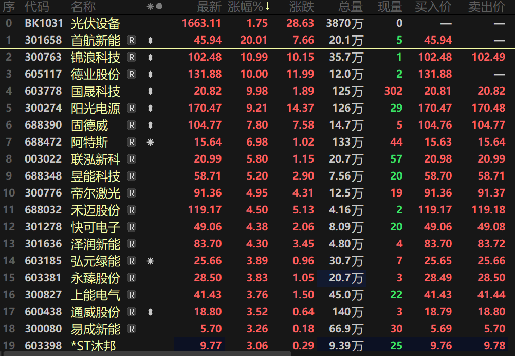
Task: Click the R badge beside 帝尔激光
Action: (132, 193)
